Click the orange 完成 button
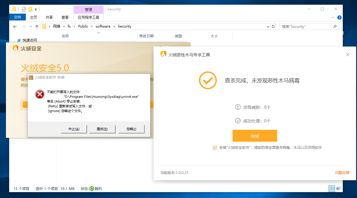 coord(255,136)
